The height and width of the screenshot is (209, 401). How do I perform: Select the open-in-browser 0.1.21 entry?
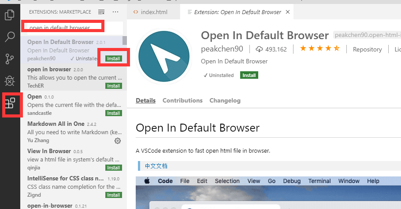[74, 205]
